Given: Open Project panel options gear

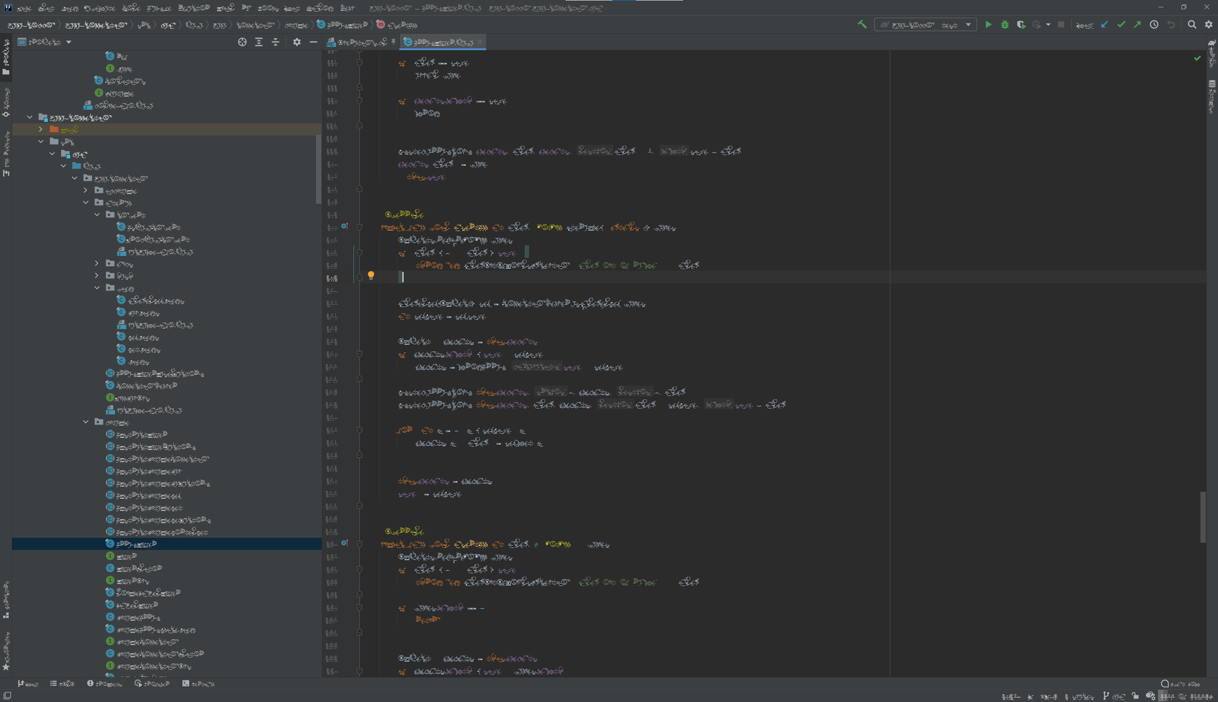Looking at the screenshot, I should [x=296, y=42].
